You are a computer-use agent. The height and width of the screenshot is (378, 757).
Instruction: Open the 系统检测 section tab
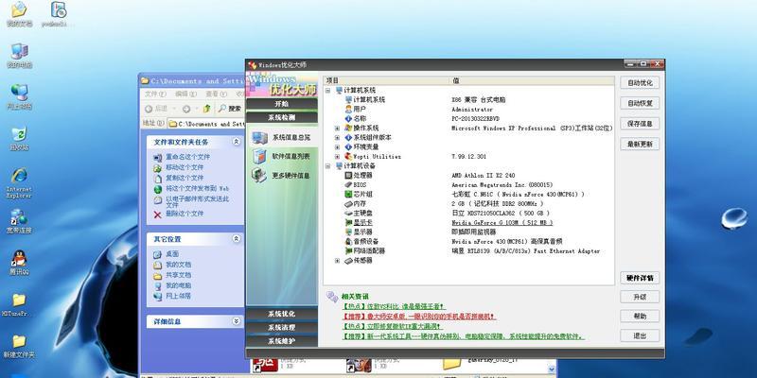[x=281, y=117]
